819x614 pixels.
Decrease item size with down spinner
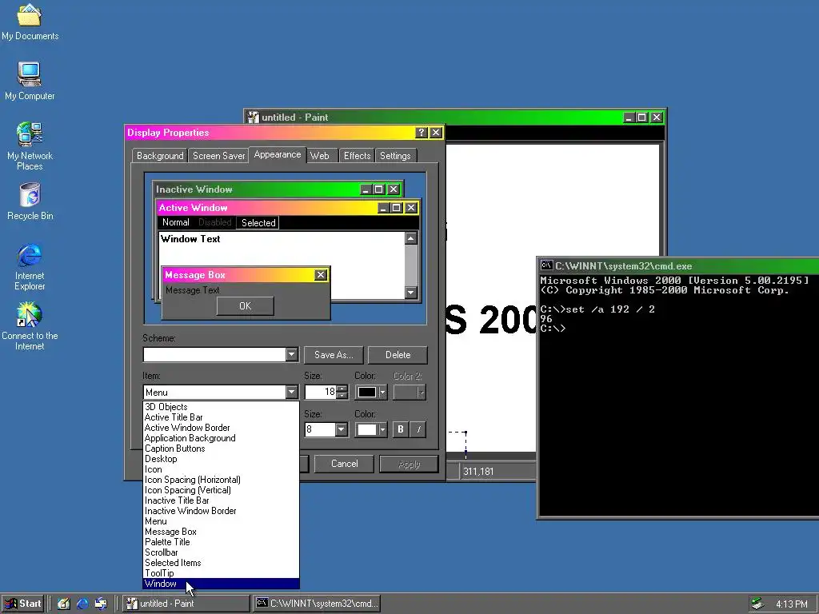(x=342, y=396)
